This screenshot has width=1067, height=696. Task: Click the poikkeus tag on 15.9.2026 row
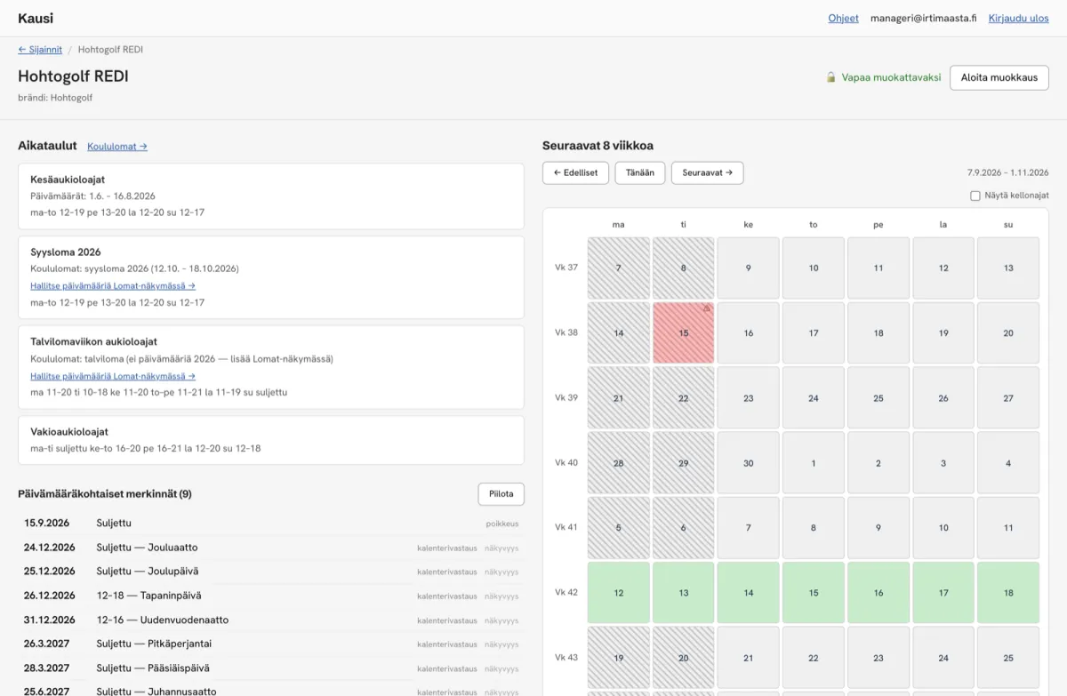click(501, 524)
